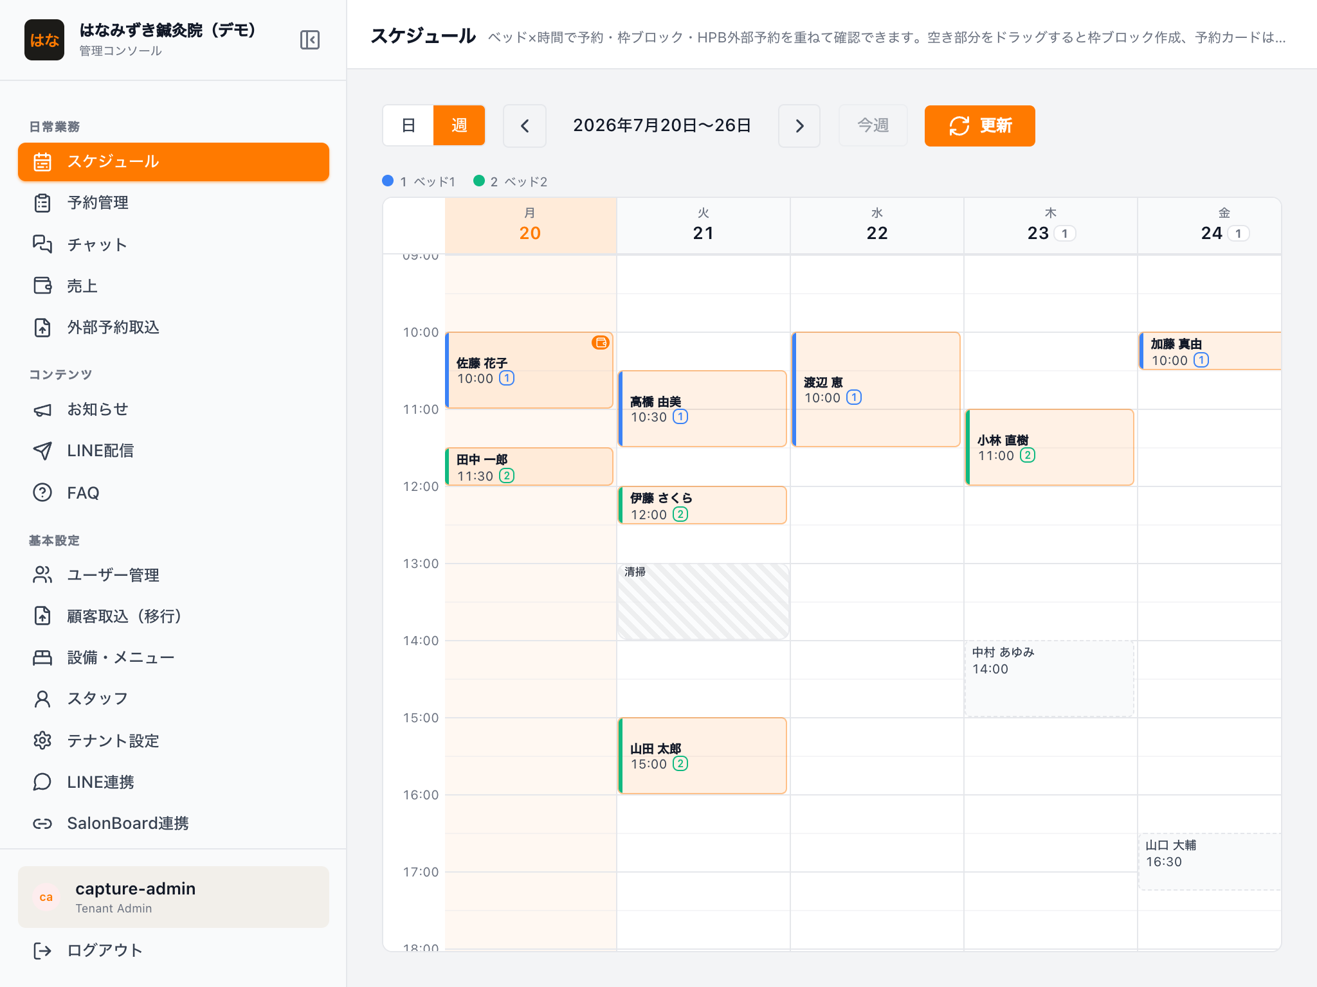This screenshot has width=1317, height=987.
Task: Open LINE配信 delivery page
Action: click(174, 451)
